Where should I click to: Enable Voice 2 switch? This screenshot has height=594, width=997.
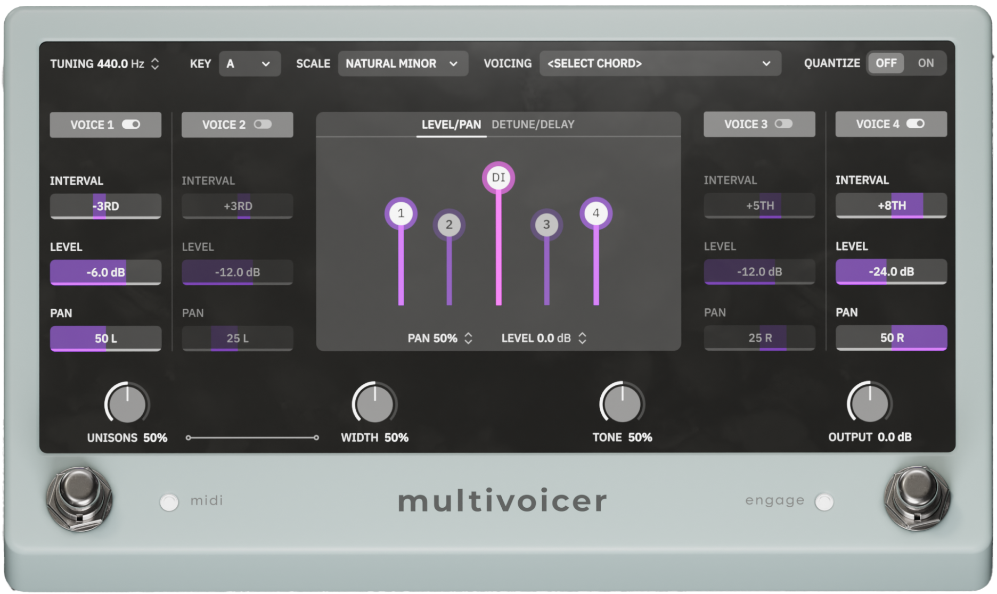point(263,125)
